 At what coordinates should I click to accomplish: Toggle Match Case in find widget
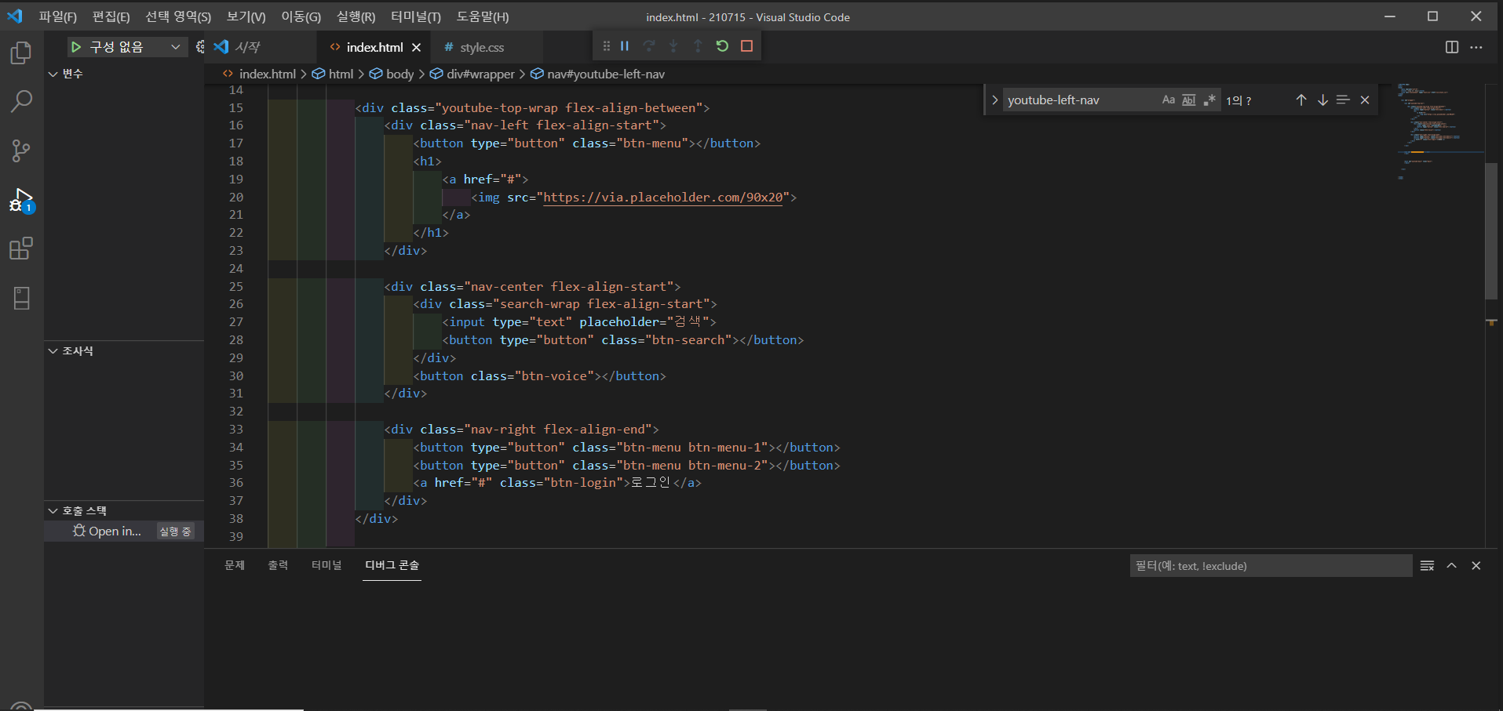point(1168,100)
